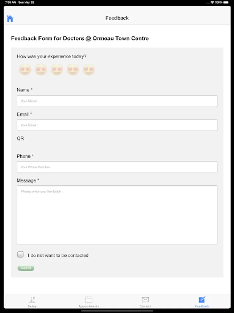Check 'I do not want to be contacted'
The width and height of the screenshot is (234, 313).
[21, 255]
